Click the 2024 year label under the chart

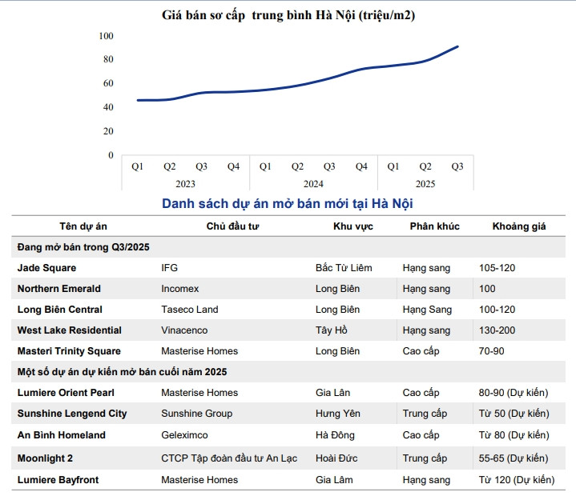[x=313, y=183]
